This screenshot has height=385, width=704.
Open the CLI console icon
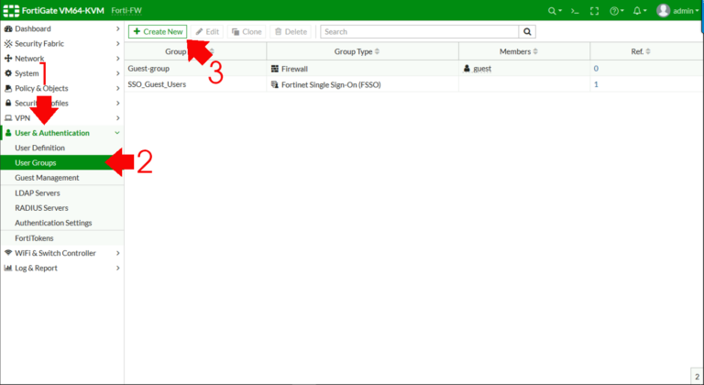[x=575, y=11]
